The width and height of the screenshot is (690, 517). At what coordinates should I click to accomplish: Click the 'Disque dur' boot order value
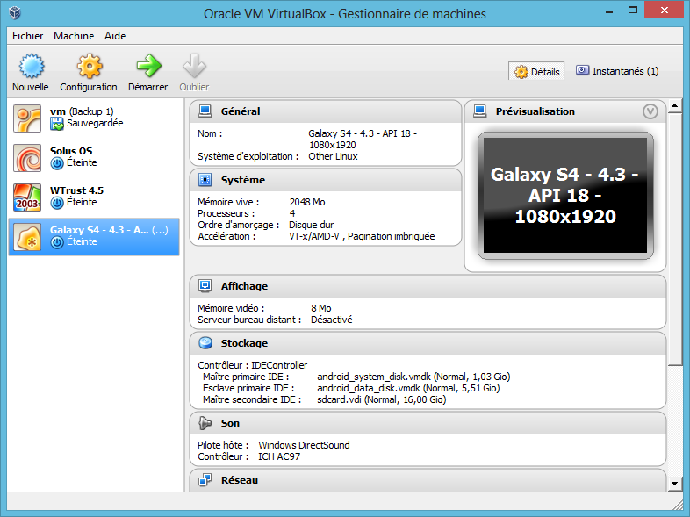click(x=311, y=225)
